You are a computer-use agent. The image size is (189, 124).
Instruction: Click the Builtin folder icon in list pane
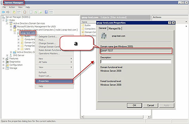[x=83, y=25]
